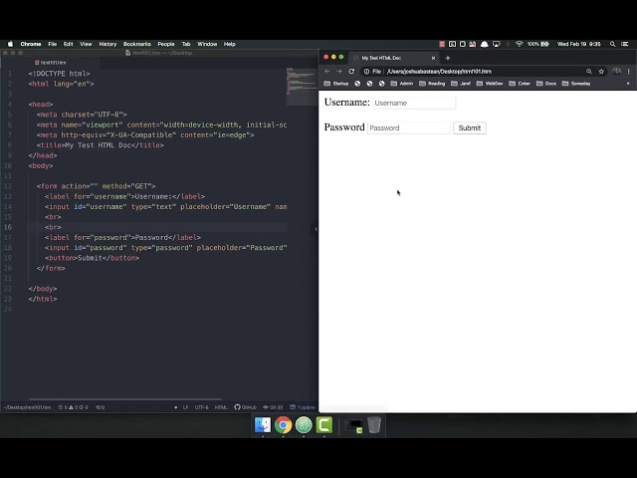The height and width of the screenshot is (478, 637).
Task: Open Chrome from the Dock
Action: 283,425
